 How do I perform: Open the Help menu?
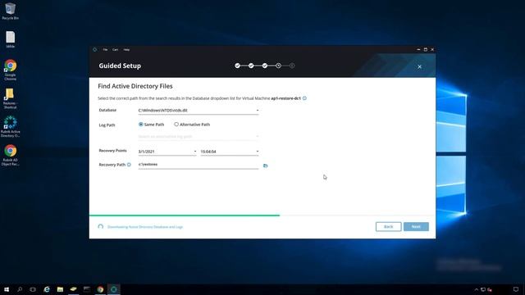click(126, 49)
